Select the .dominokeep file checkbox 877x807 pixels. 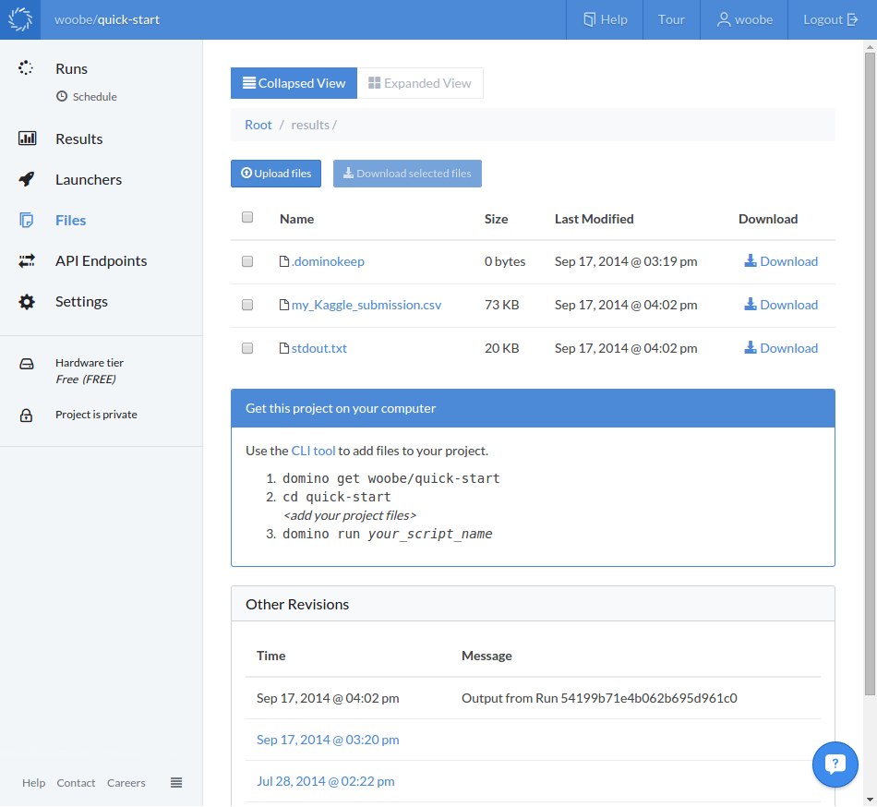[247, 260]
